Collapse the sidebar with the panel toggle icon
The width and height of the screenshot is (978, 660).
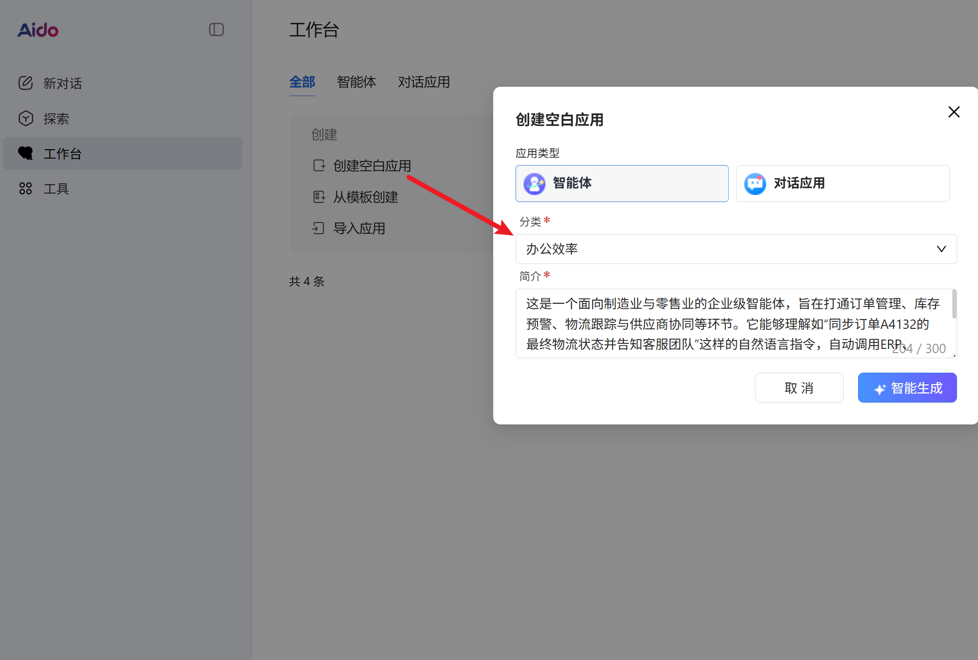[216, 29]
